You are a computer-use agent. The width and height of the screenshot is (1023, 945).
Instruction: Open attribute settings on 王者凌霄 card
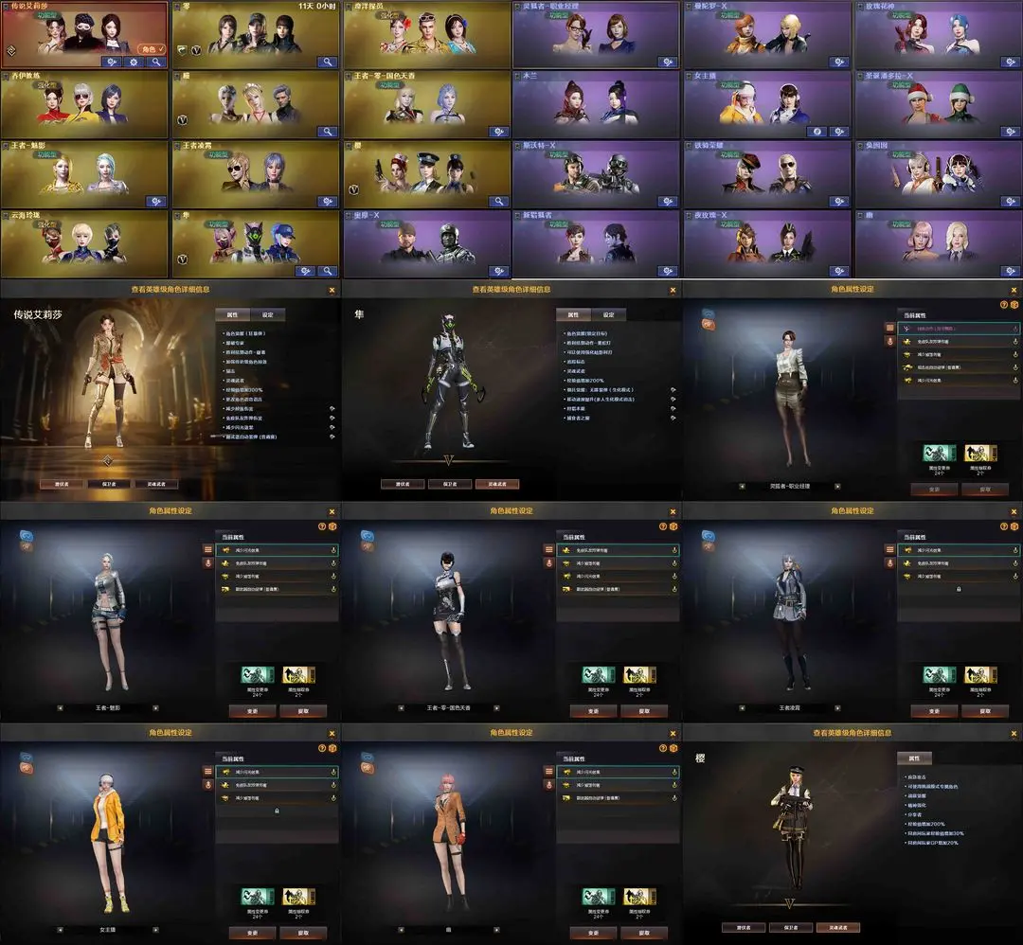[328, 202]
